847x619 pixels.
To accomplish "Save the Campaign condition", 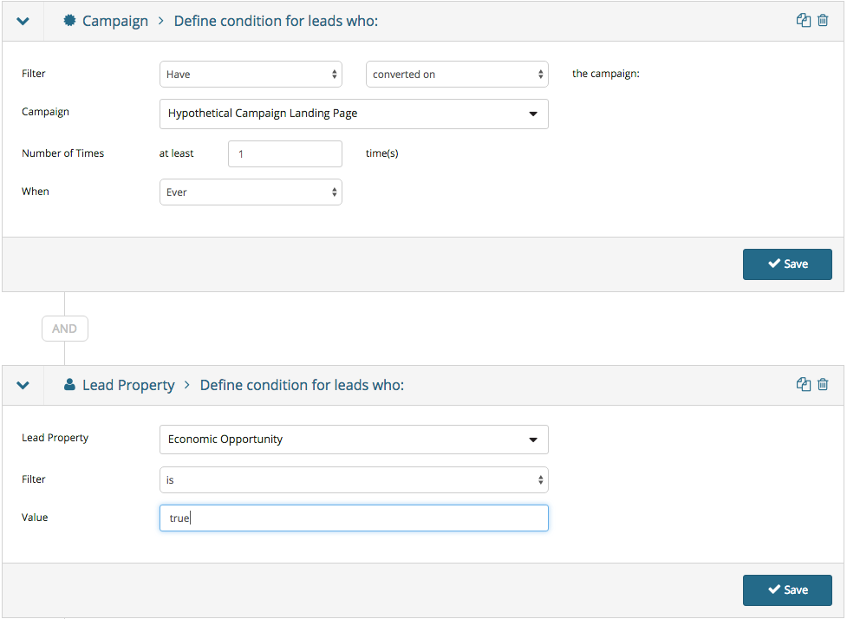I will tap(787, 264).
